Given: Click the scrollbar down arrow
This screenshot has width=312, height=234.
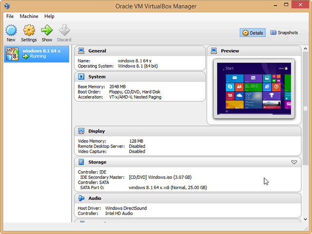Looking at the screenshot, I should tap(306, 219).
